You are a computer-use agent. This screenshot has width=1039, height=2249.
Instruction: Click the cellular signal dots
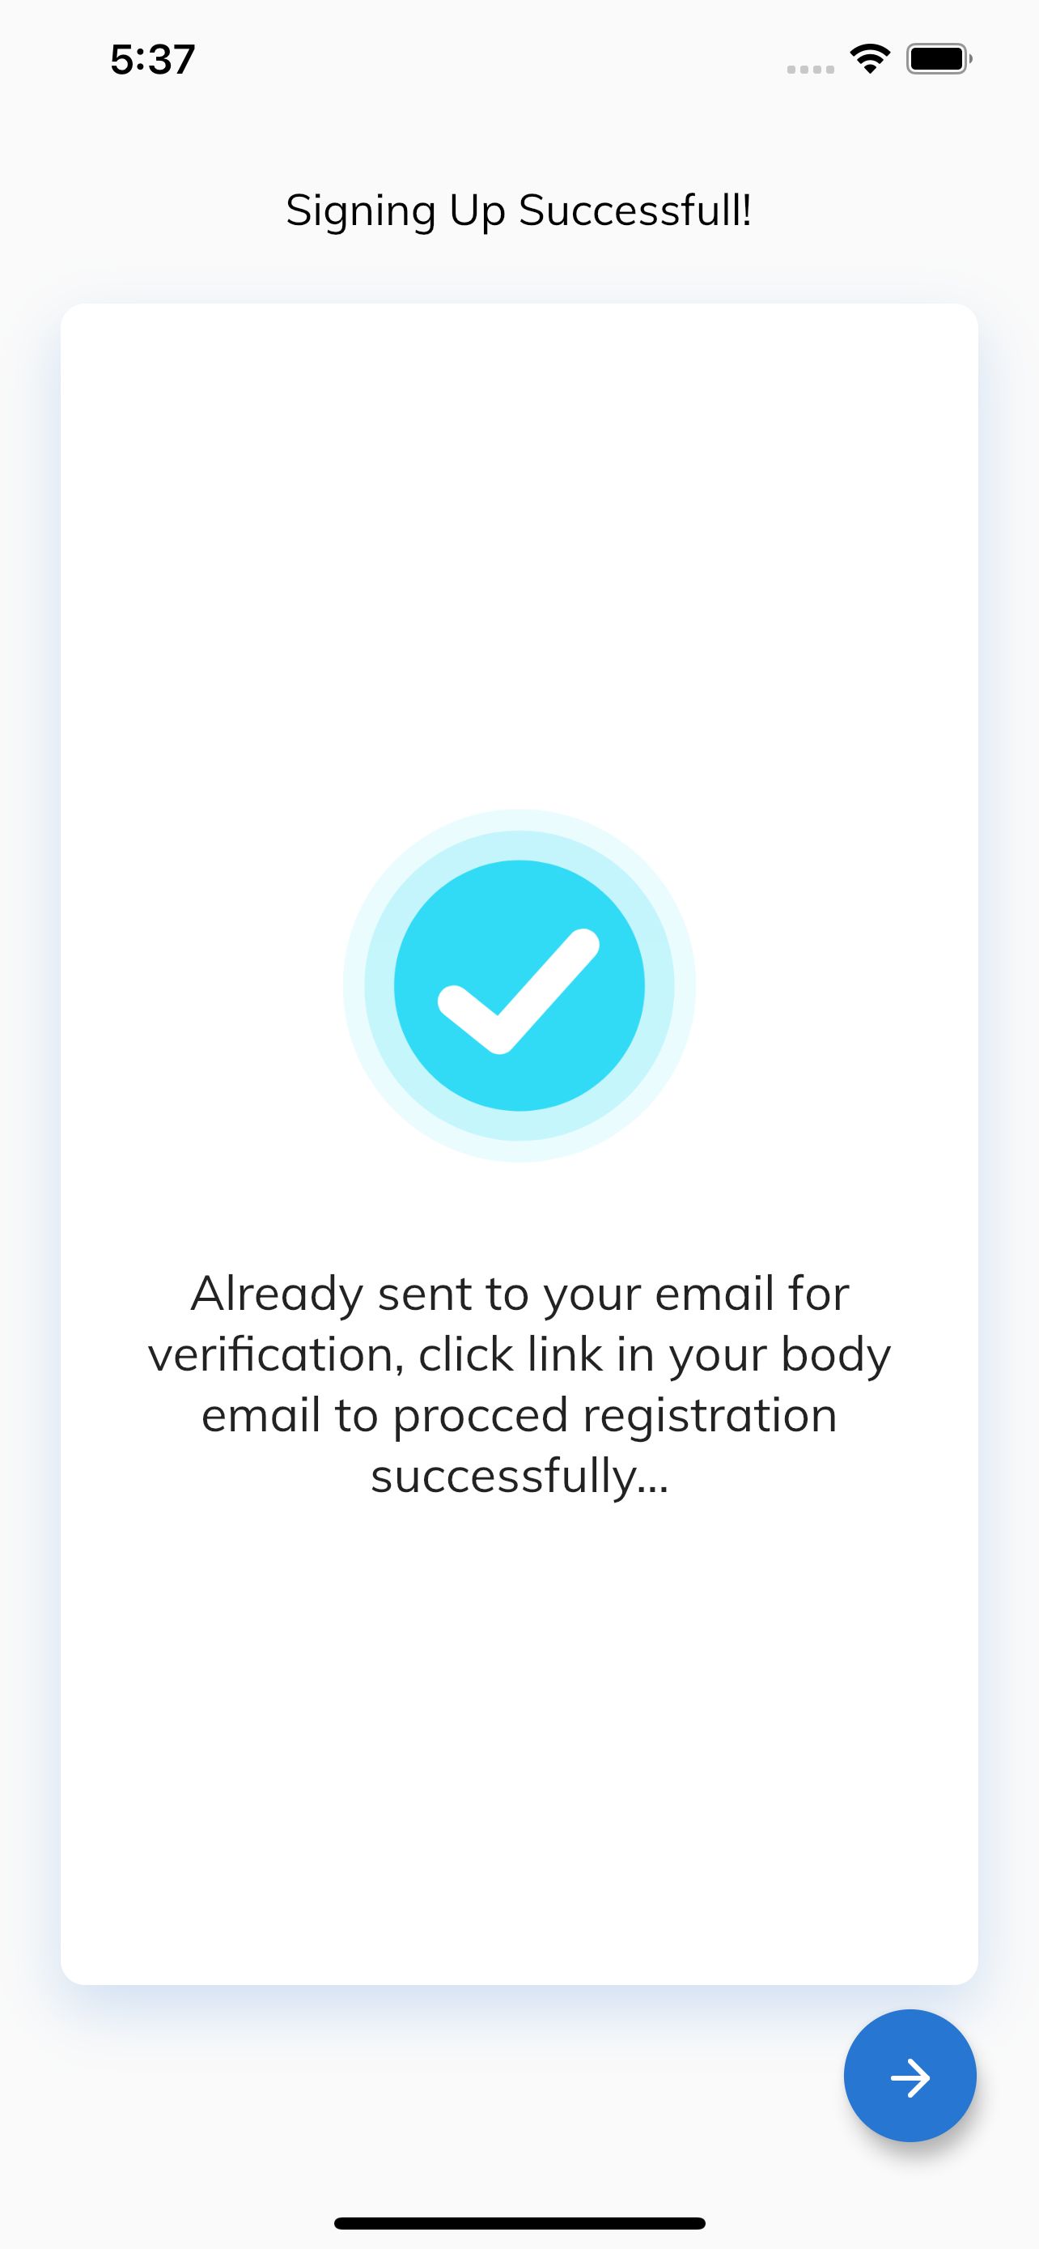[811, 69]
